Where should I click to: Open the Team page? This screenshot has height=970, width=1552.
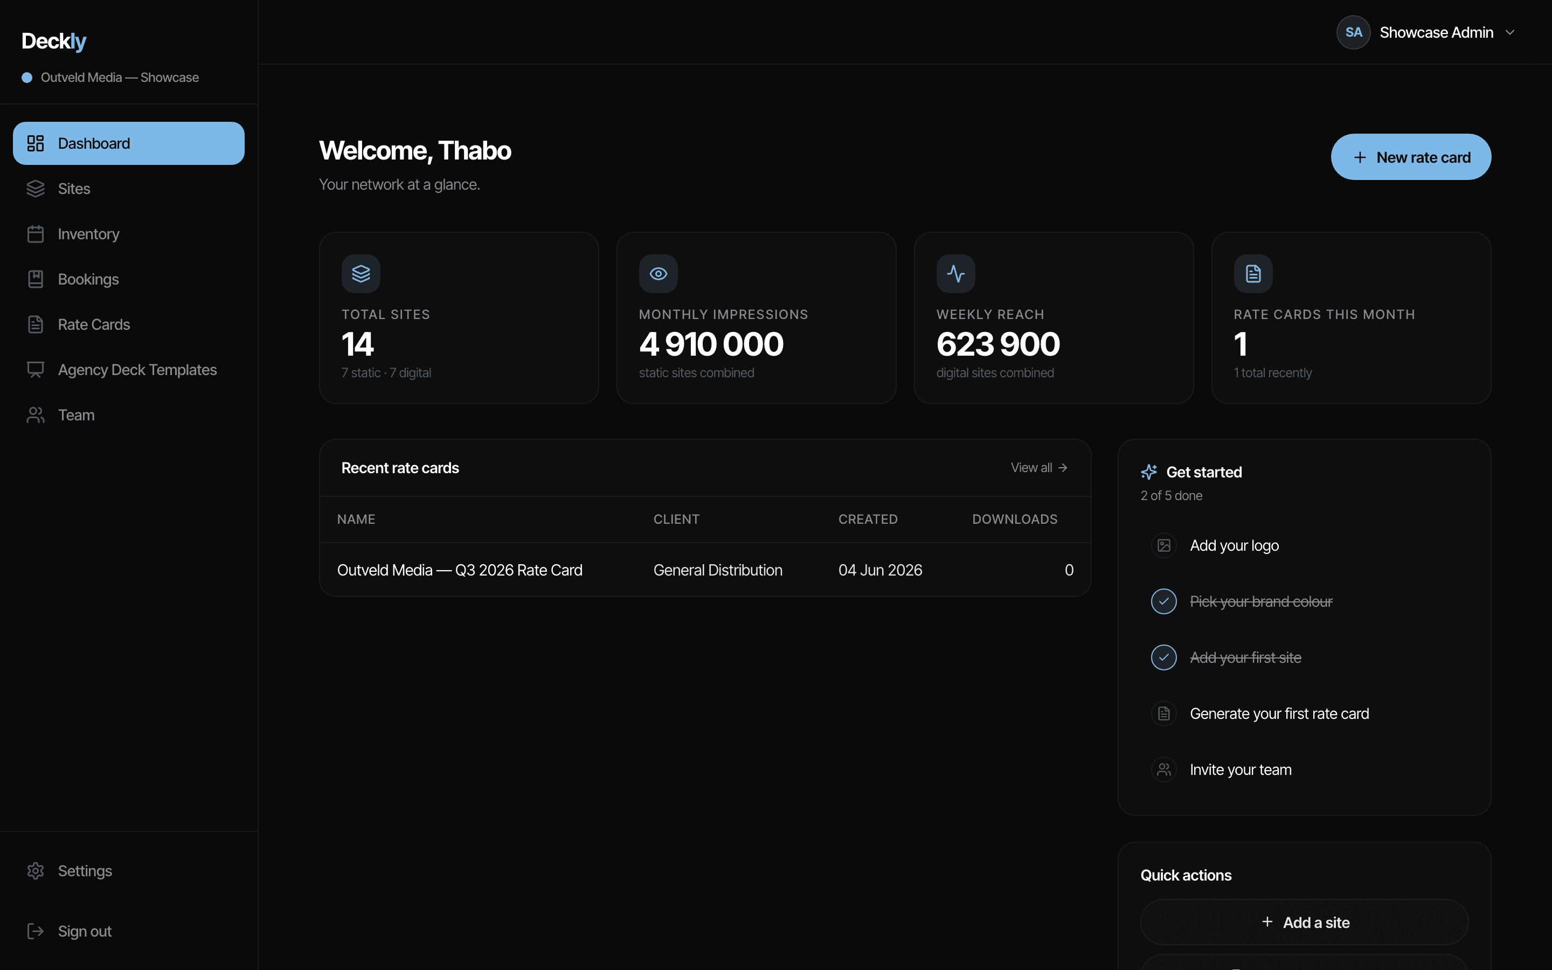(x=128, y=415)
